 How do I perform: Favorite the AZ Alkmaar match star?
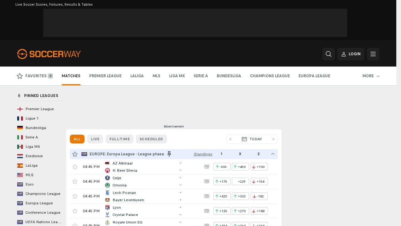pyautogui.click(x=75, y=167)
